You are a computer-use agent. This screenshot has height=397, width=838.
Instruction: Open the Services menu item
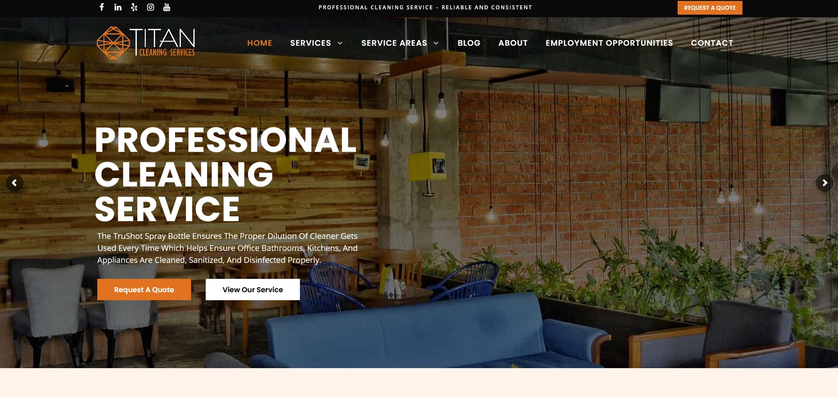click(311, 43)
